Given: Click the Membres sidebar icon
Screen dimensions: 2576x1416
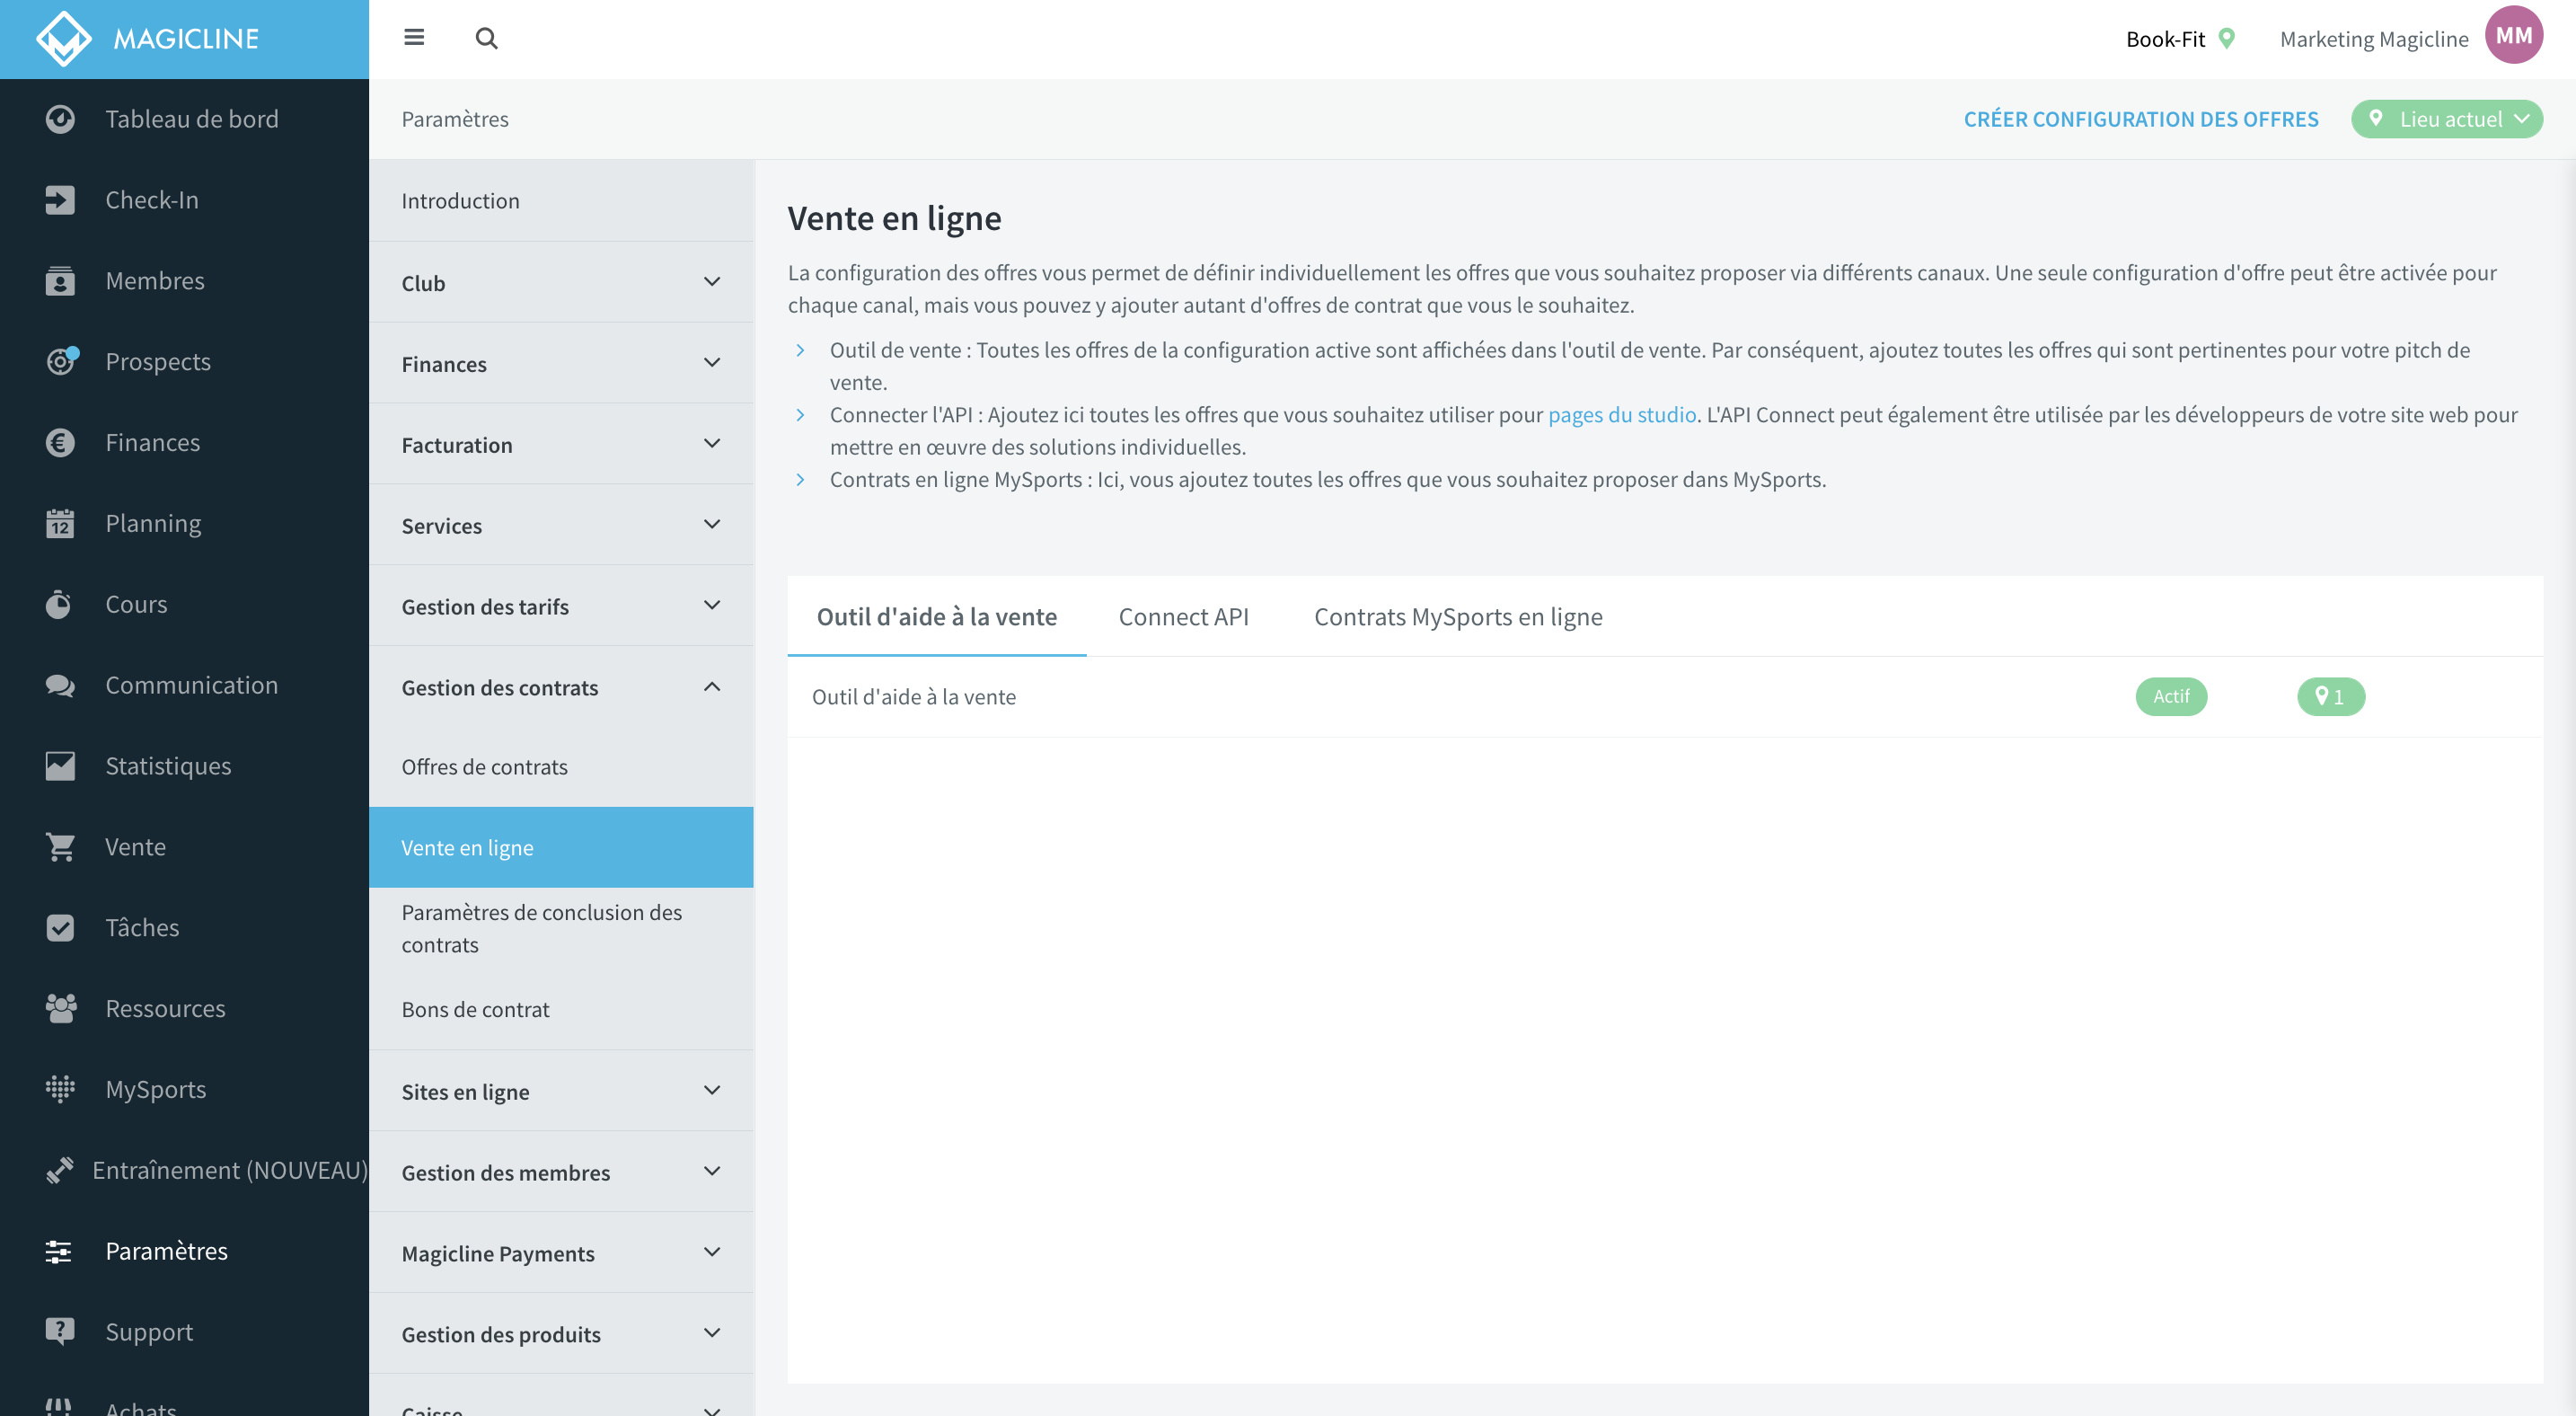Looking at the screenshot, I should (x=60, y=281).
